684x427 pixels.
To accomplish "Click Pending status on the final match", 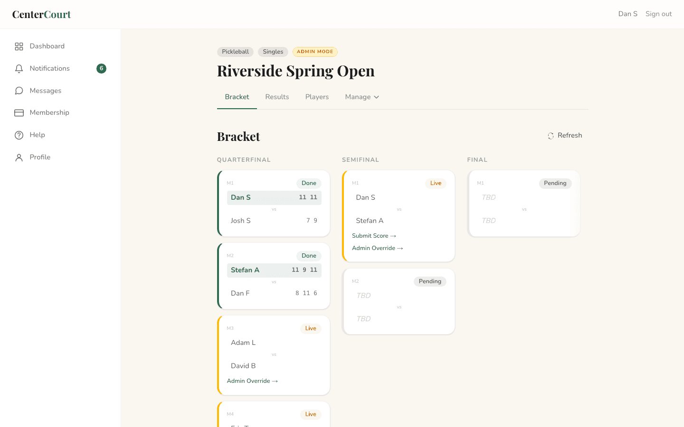I will (x=555, y=183).
